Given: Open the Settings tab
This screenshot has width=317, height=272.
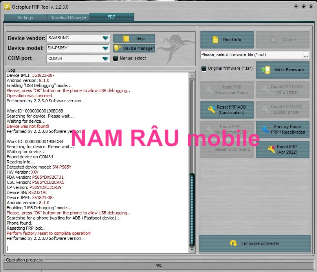Looking at the screenshot, I should pyautogui.click(x=25, y=18).
